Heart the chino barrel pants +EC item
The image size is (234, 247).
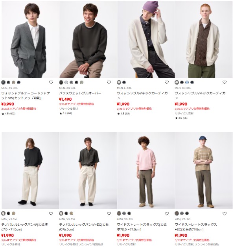point(109,214)
